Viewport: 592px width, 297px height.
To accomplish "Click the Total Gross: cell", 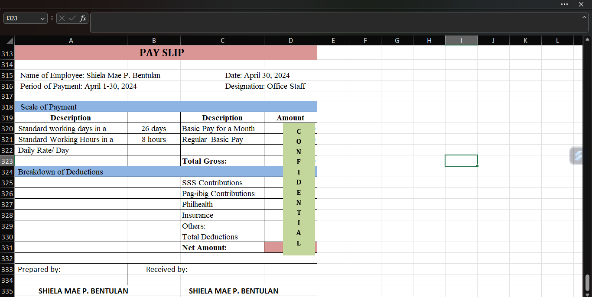I will click(222, 161).
